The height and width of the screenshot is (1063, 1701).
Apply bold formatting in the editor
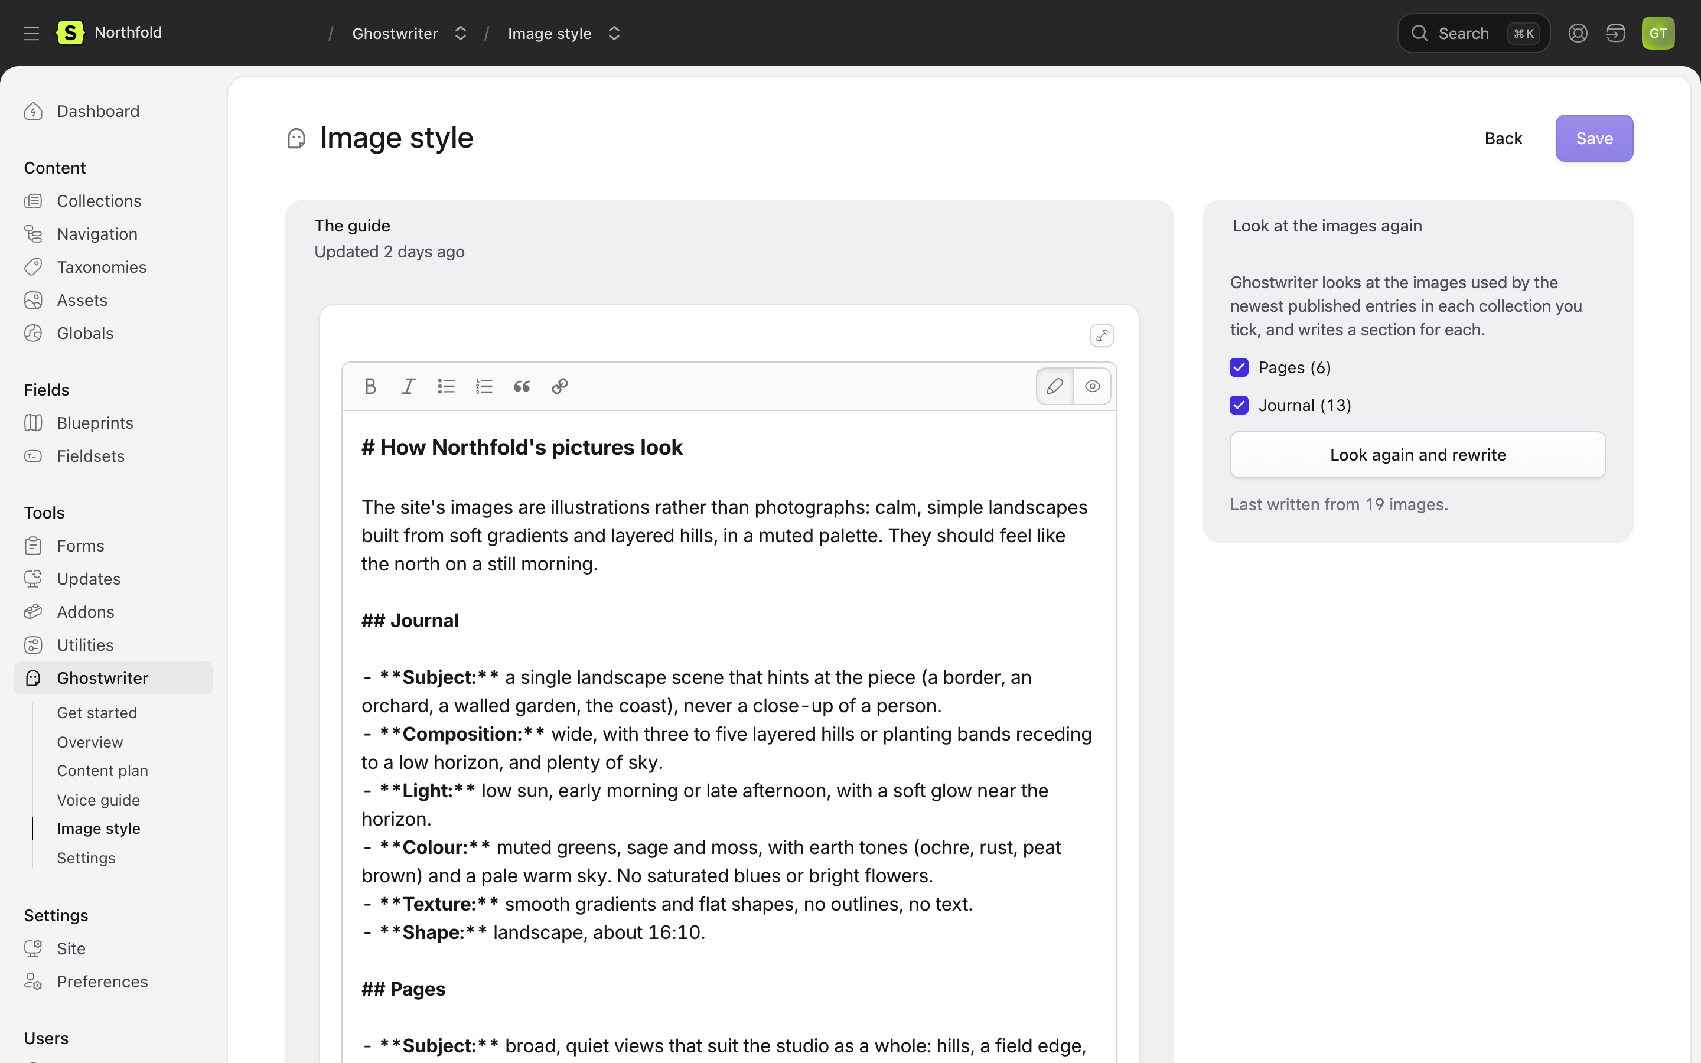click(370, 386)
